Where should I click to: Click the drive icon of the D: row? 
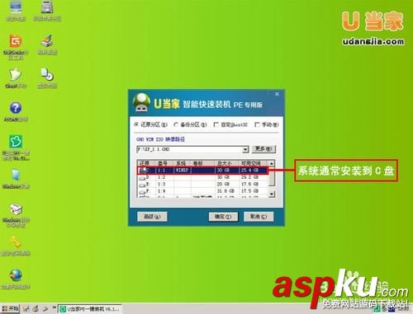(142, 178)
